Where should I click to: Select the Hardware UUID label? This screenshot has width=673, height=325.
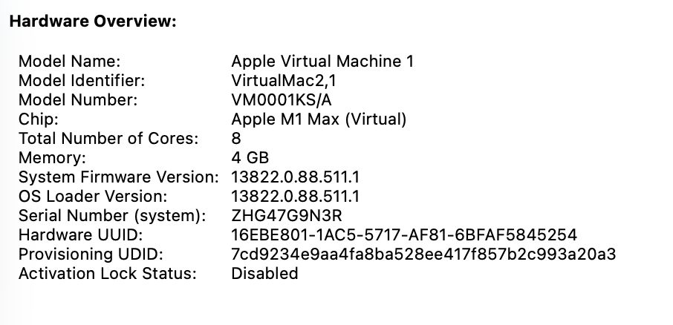coord(80,235)
